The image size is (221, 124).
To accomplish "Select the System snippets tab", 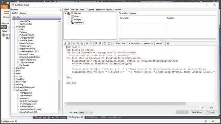I will 15,13.
